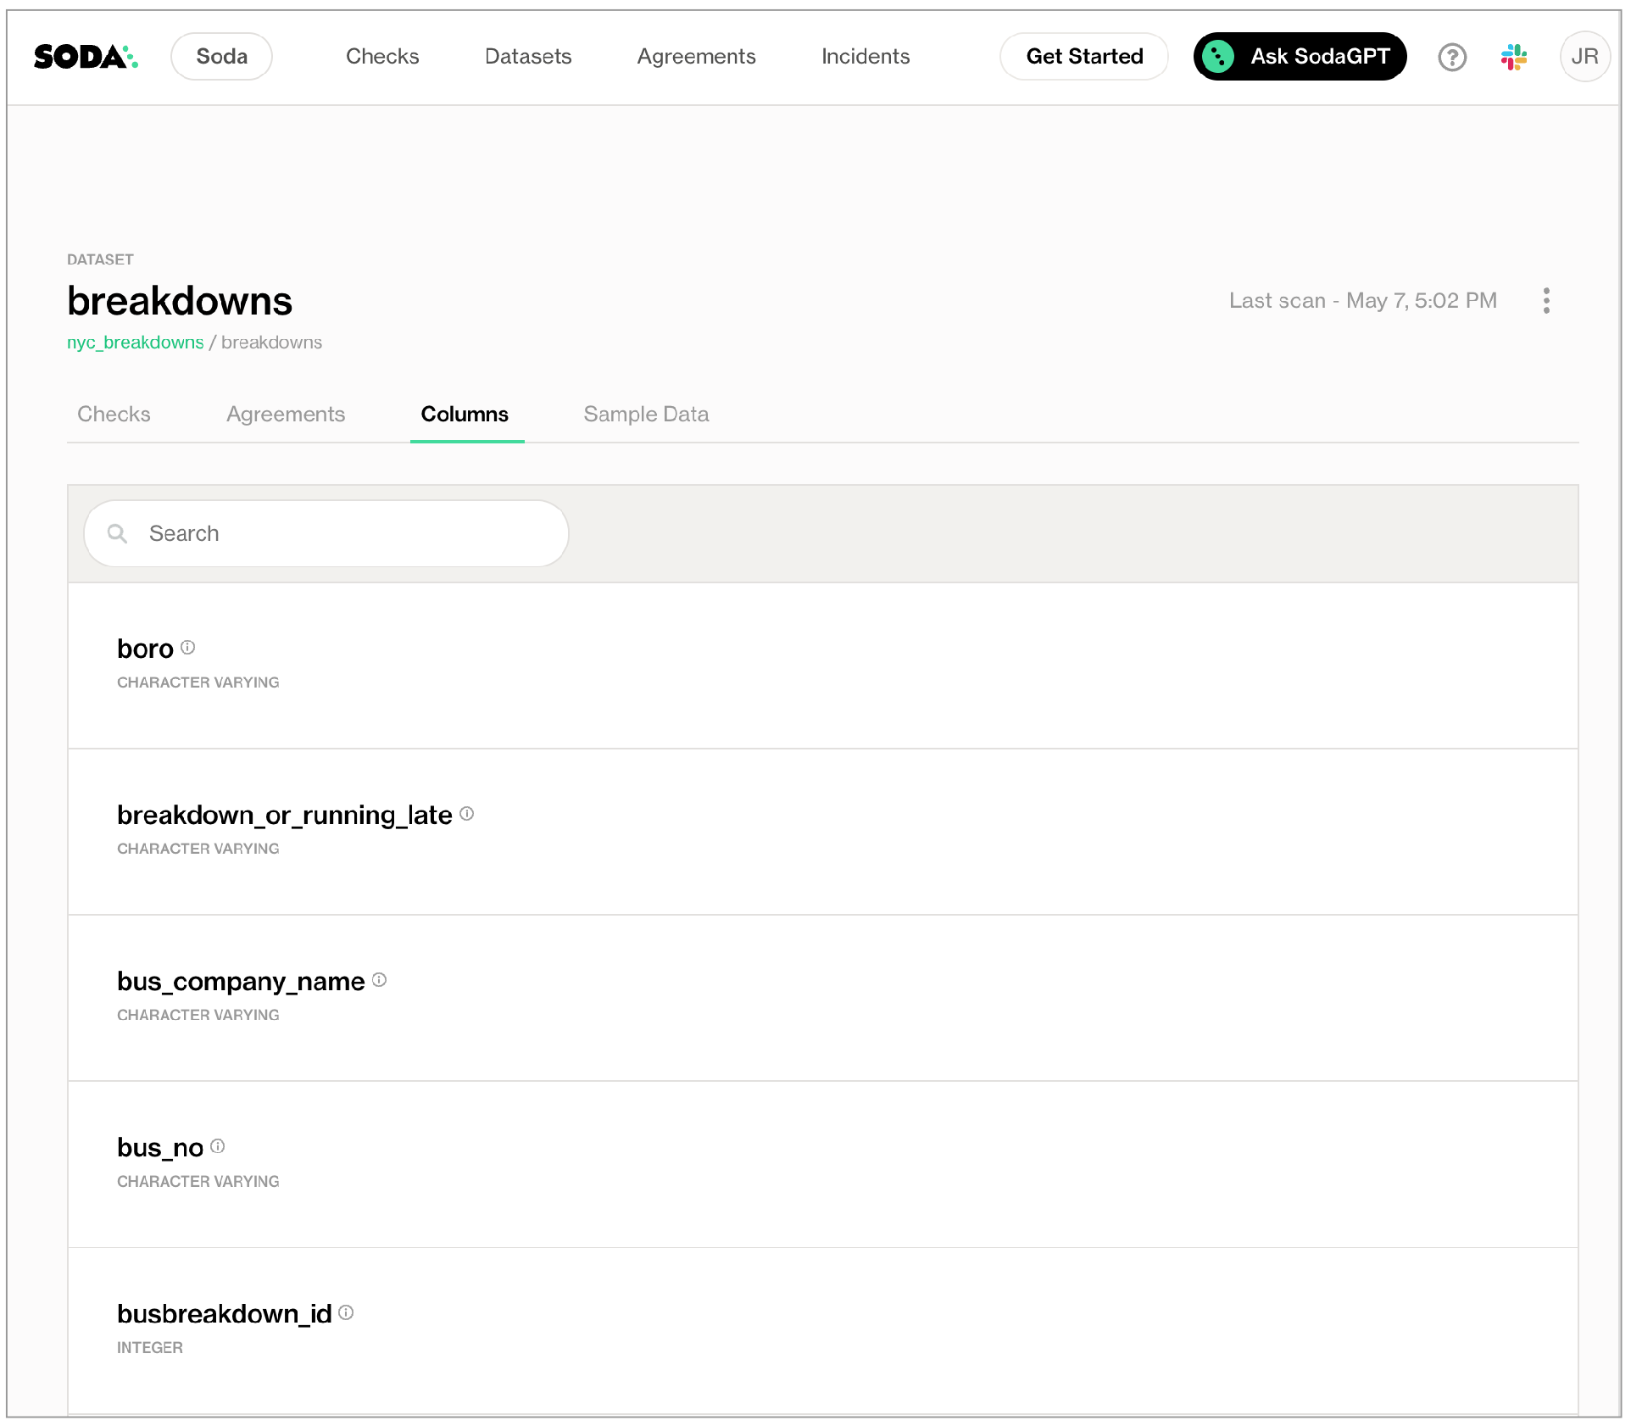
Task: Open Incidents in top navigation
Action: tap(865, 57)
